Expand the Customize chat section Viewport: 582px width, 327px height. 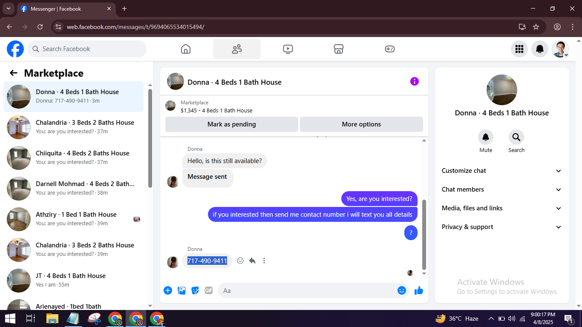tap(502, 171)
